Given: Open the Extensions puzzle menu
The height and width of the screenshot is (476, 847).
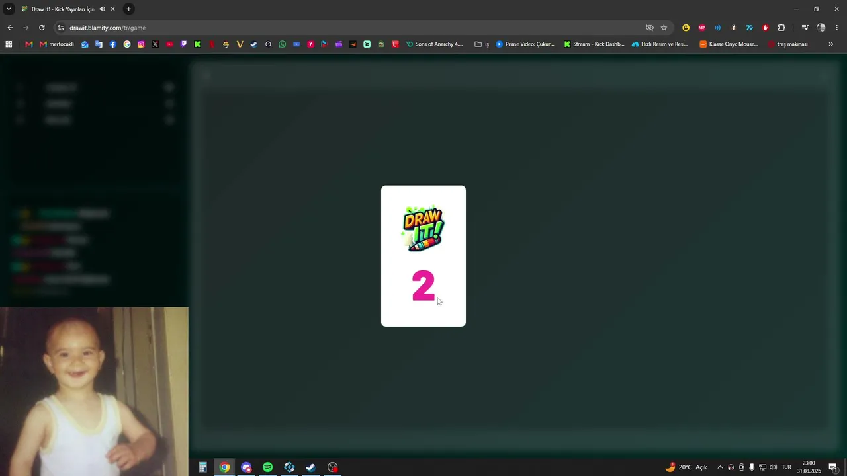Looking at the screenshot, I should (781, 28).
